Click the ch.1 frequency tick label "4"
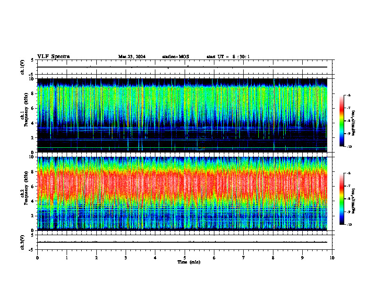 (x=33, y=123)
